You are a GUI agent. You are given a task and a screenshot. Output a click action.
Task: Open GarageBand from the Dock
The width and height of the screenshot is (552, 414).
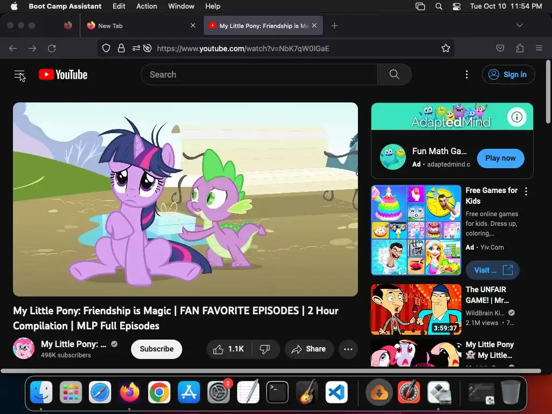(307, 392)
